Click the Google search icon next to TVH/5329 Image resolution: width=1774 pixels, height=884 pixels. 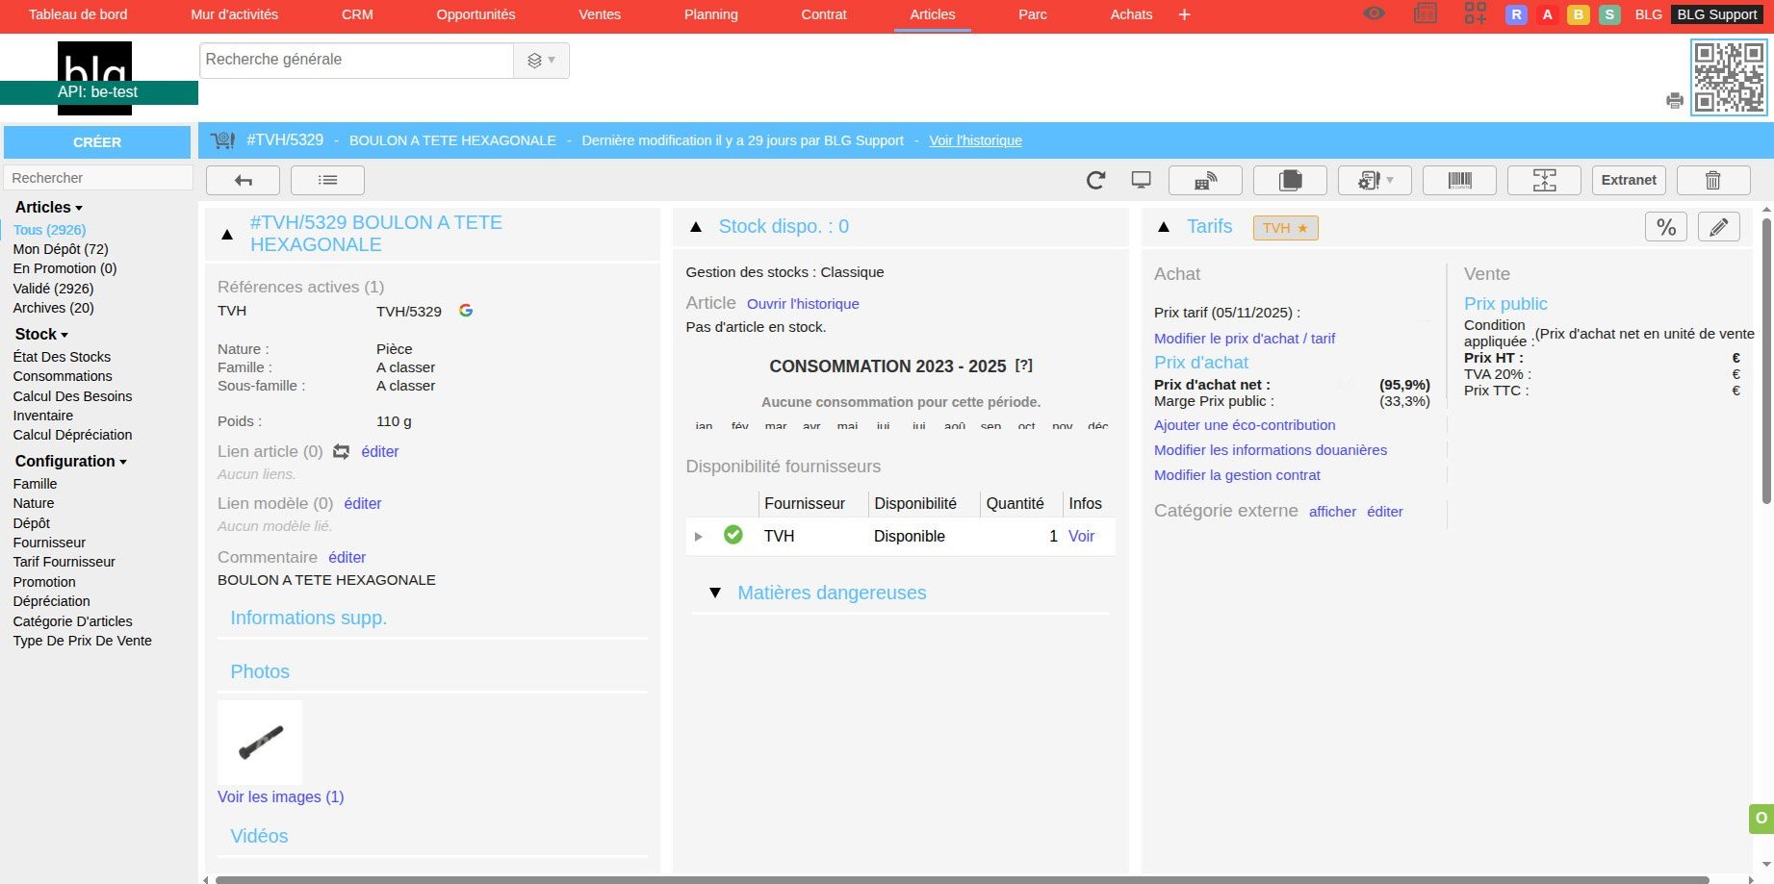pos(466,311)
